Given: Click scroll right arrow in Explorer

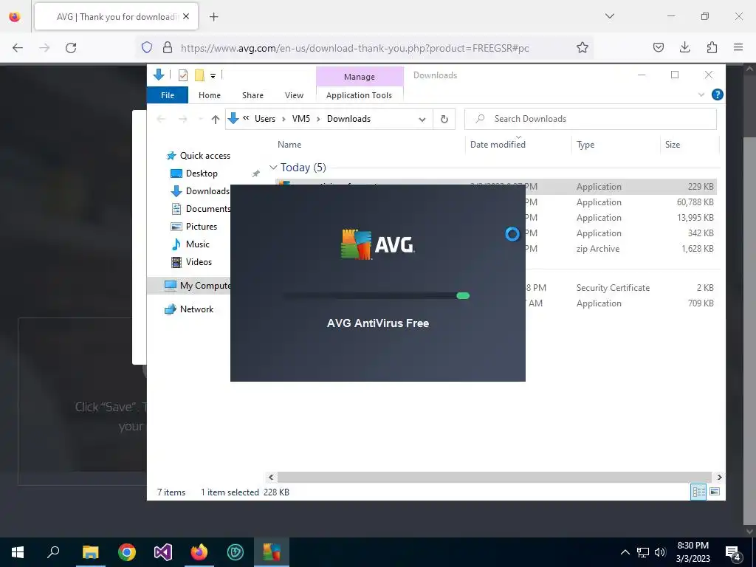Looking at the screenshot, I should (x=719, y=477).
